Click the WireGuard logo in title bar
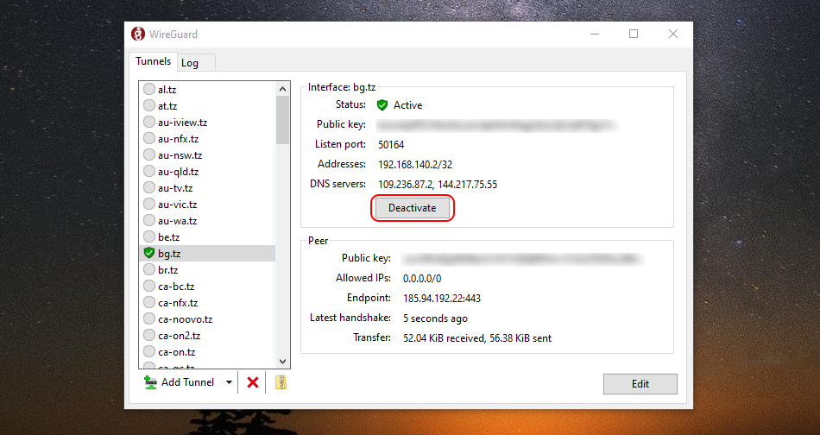The width and height of the screenshot is (820, 435). (138, 34)
